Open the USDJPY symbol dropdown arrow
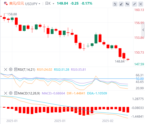The width and height of the screenshot is (145, 124). (x=39, y=4)
